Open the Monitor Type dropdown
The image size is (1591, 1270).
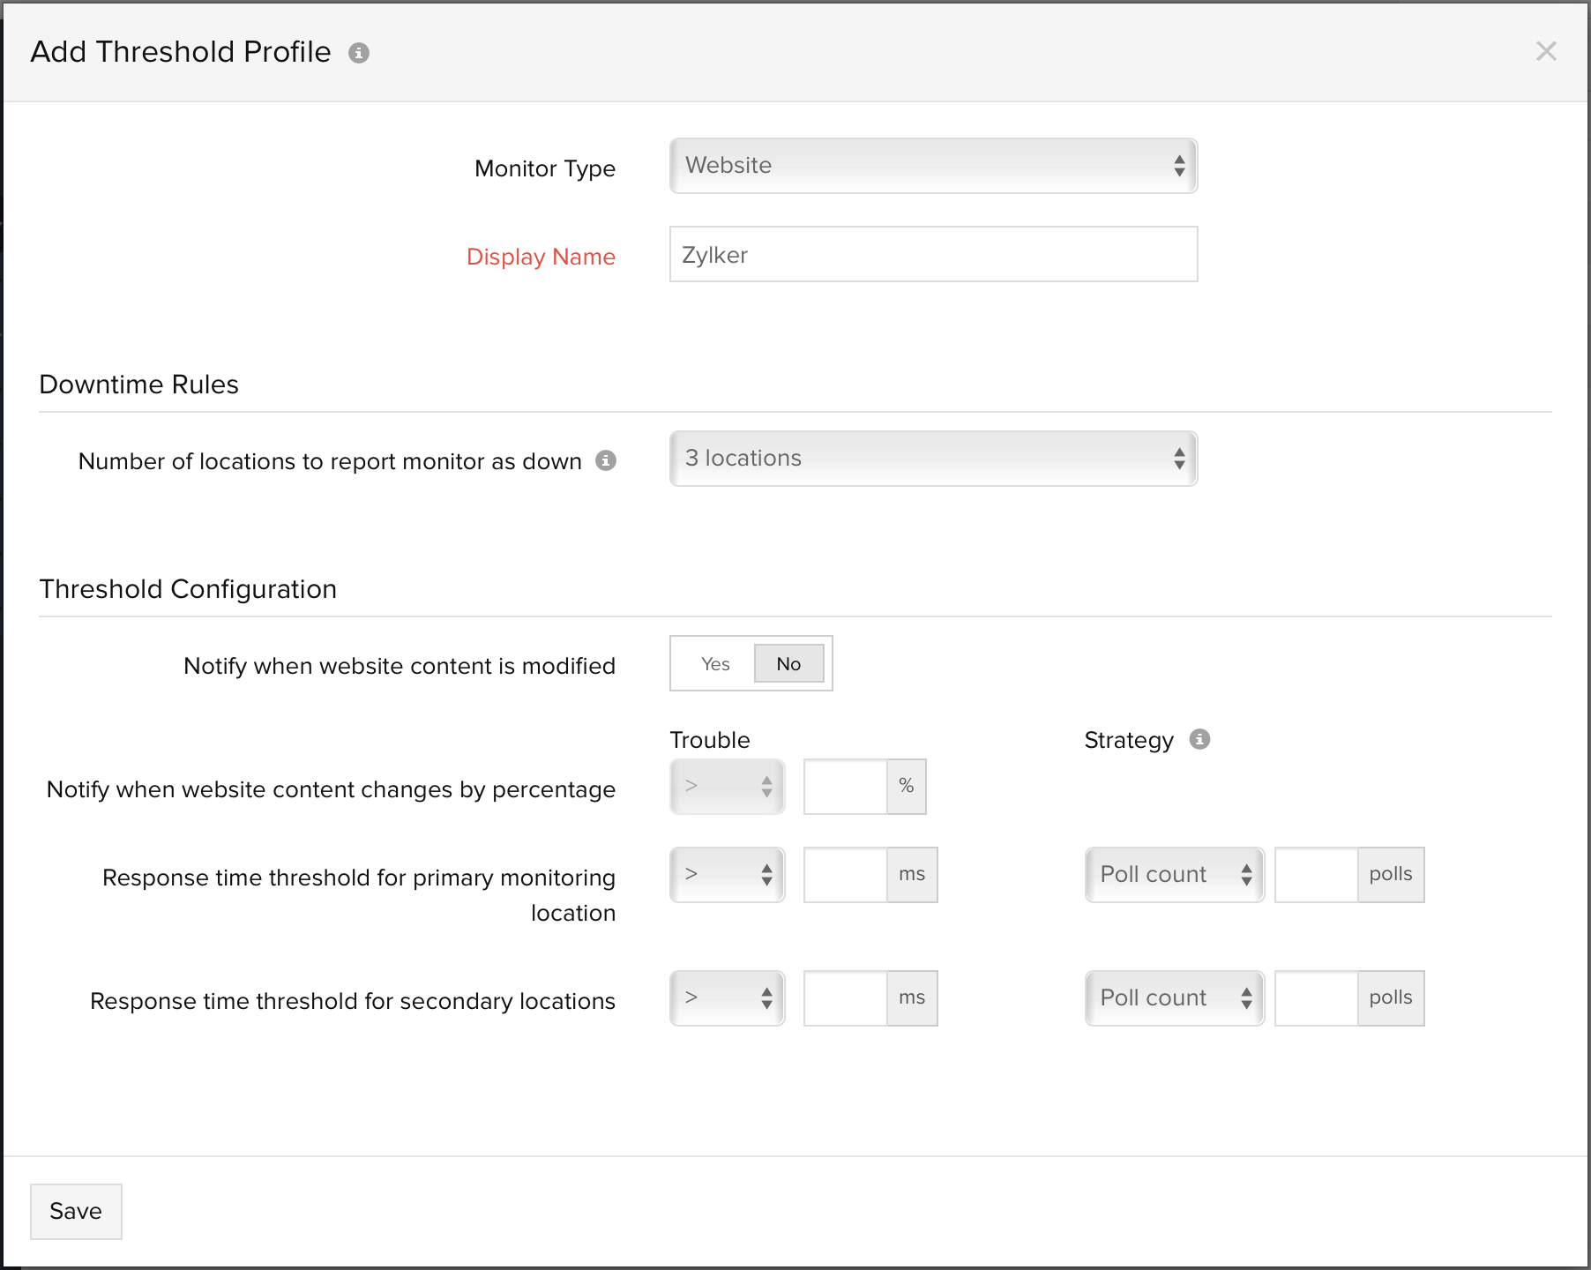pos(933,166)
